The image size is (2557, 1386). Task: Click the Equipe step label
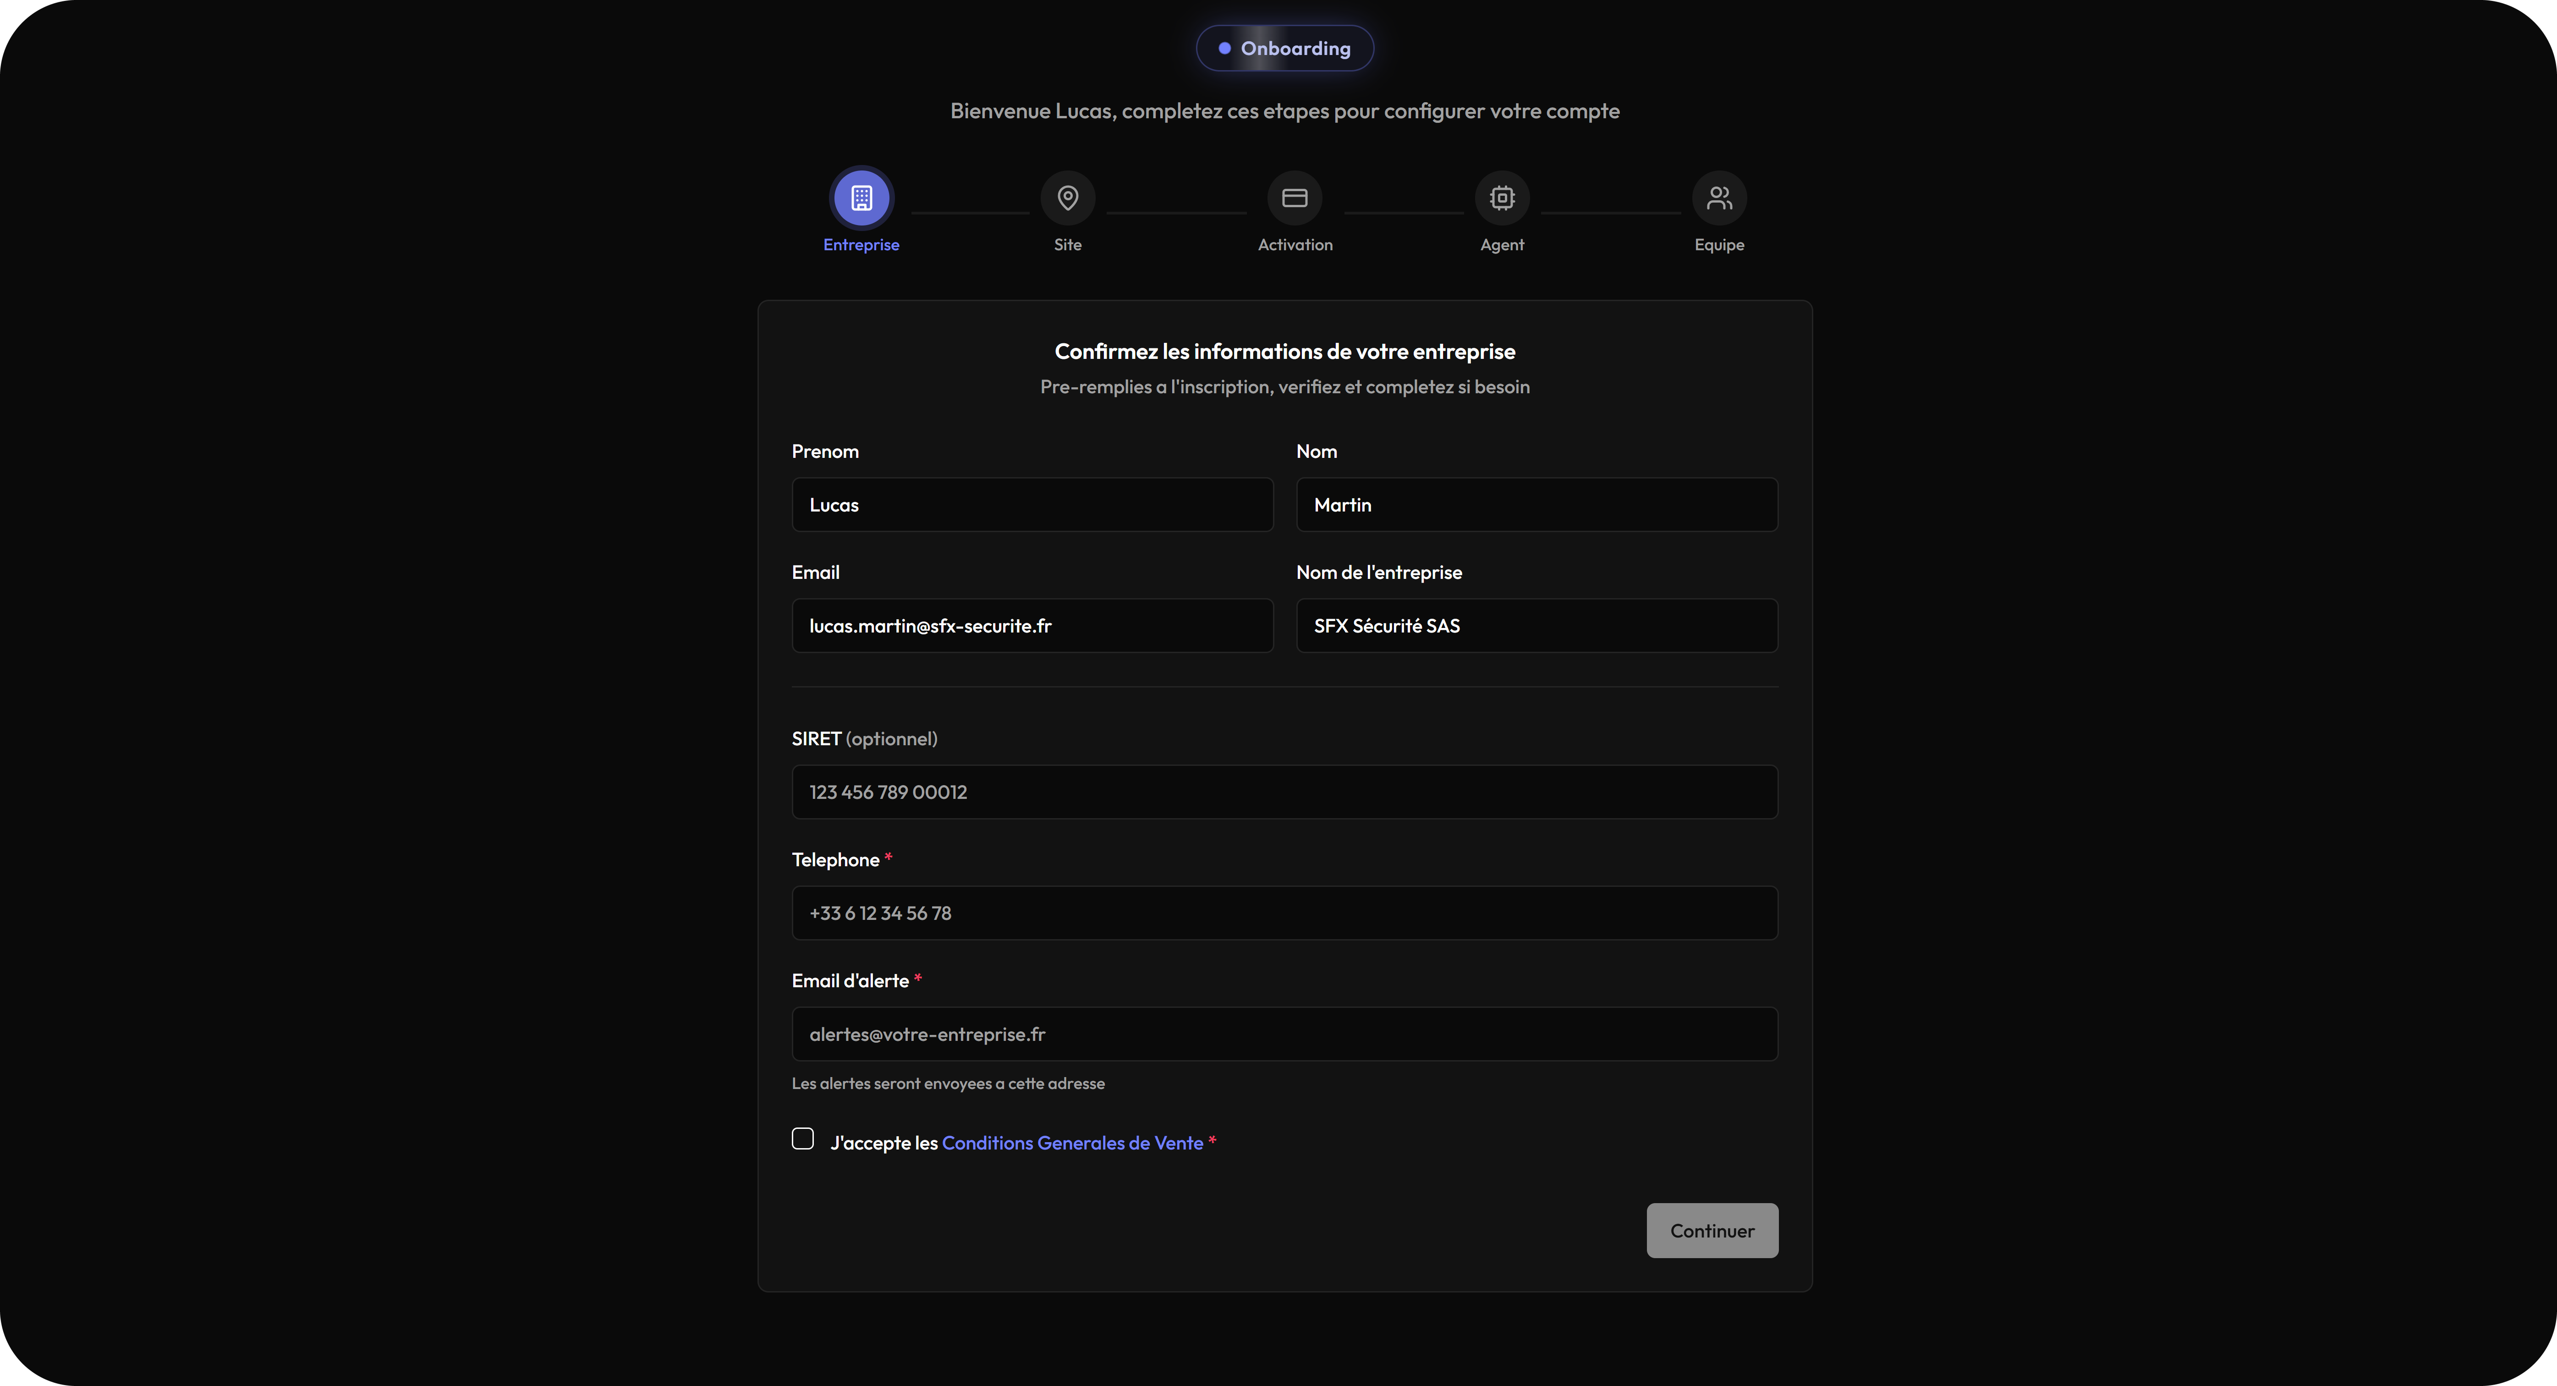pos(1719,244)
